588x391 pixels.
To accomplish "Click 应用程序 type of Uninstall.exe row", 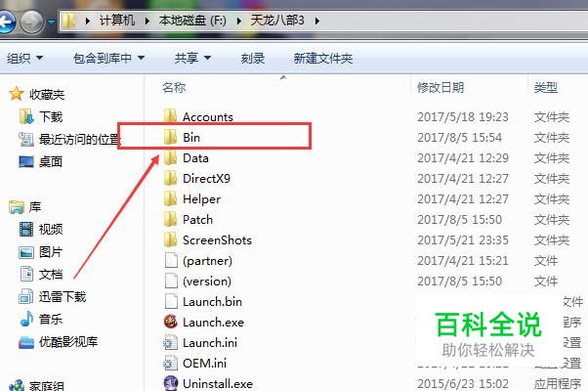I will (558, 384).
